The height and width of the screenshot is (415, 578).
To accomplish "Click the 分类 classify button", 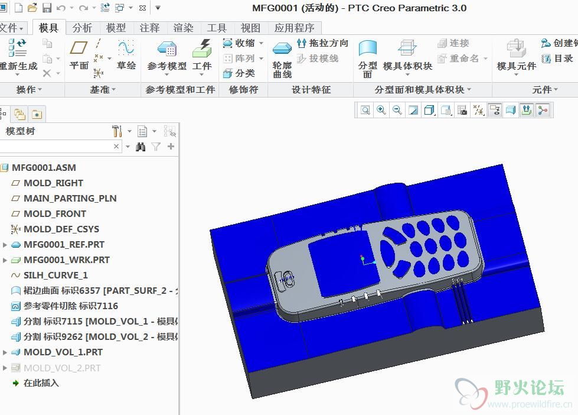I will click(239, 73).
